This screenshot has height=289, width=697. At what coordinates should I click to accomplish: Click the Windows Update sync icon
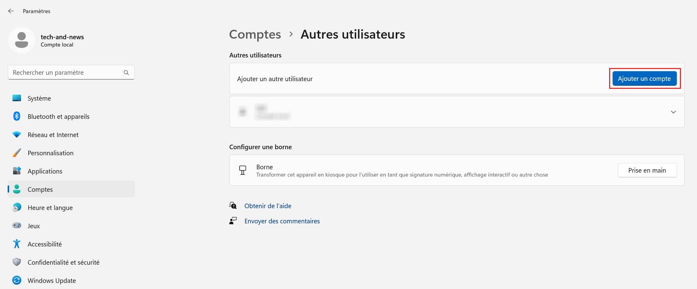click(17, 280)
